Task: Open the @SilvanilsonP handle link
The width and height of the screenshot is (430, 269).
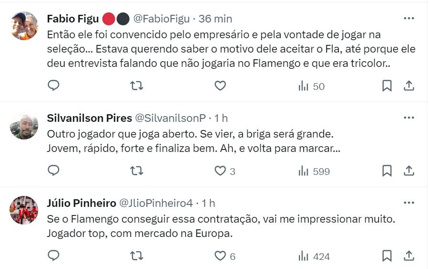Action: pyautogui.click(x=171, y=118)
